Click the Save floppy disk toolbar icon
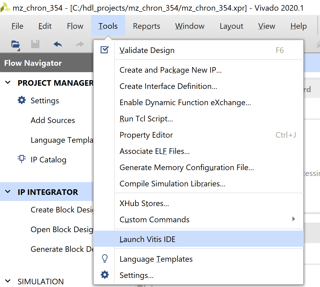Screen dimensions: 320x287 (x=35, y=44)
